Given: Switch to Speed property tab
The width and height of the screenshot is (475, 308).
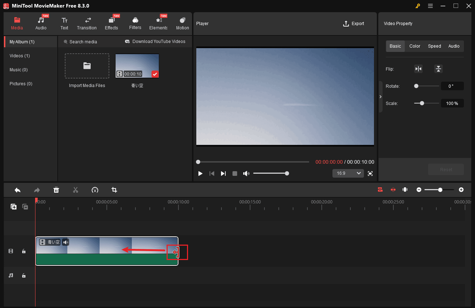Looking at the screenshot, I should (435, 46).
